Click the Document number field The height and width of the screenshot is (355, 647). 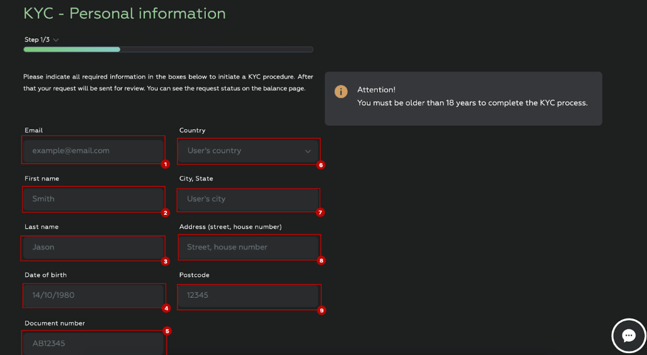[94, 344]
